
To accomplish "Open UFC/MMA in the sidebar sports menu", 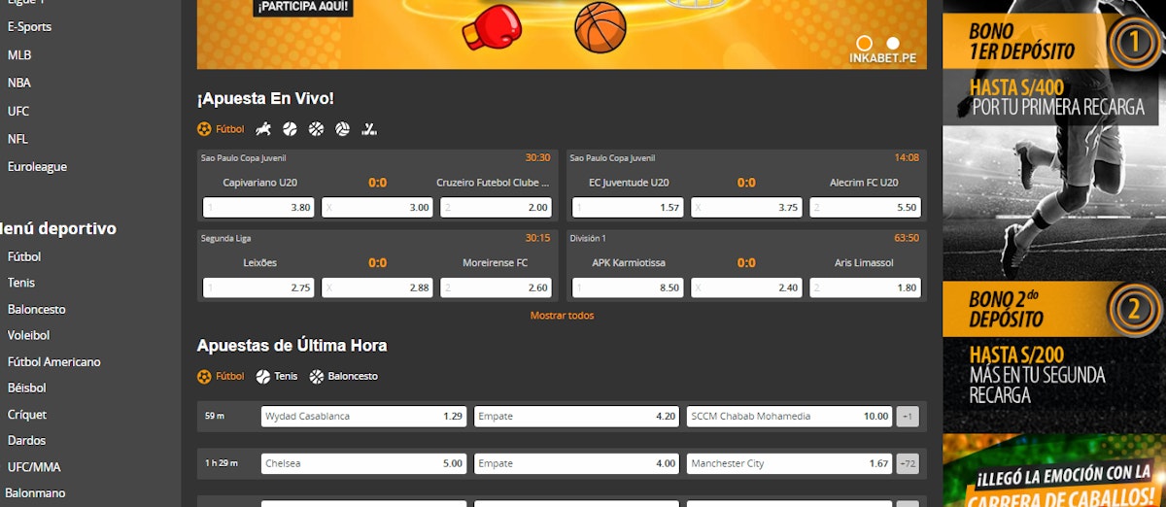I will coord(34,466).
